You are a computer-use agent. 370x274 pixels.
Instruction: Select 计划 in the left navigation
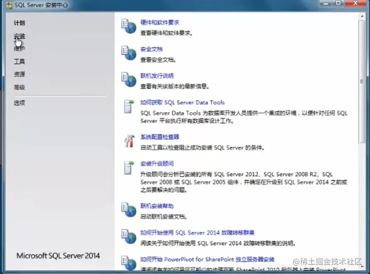(x=19, y=23)
